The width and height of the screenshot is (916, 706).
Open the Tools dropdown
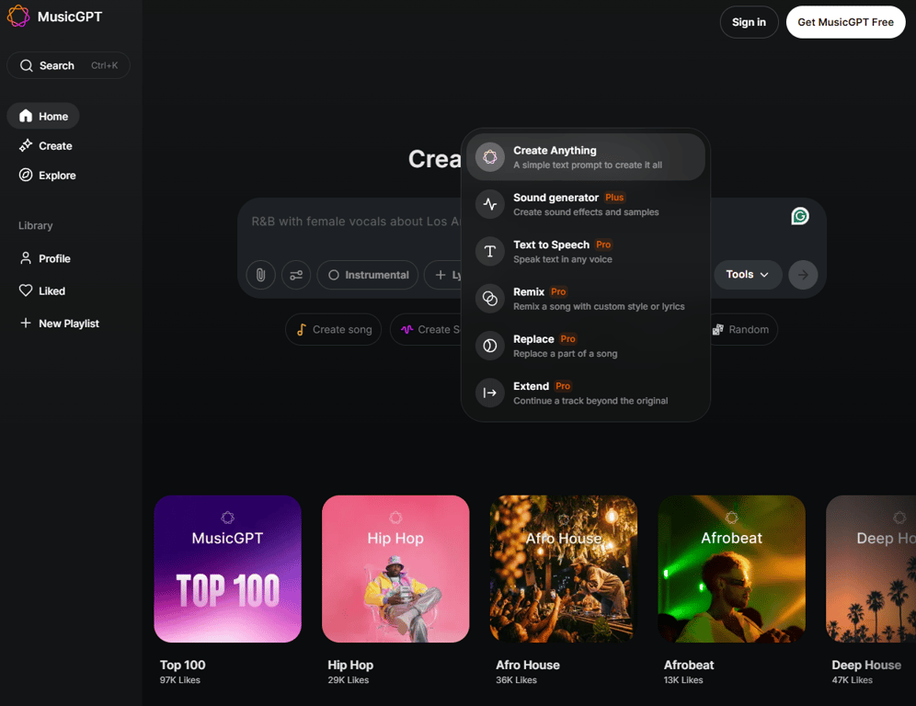click(747, 275)
